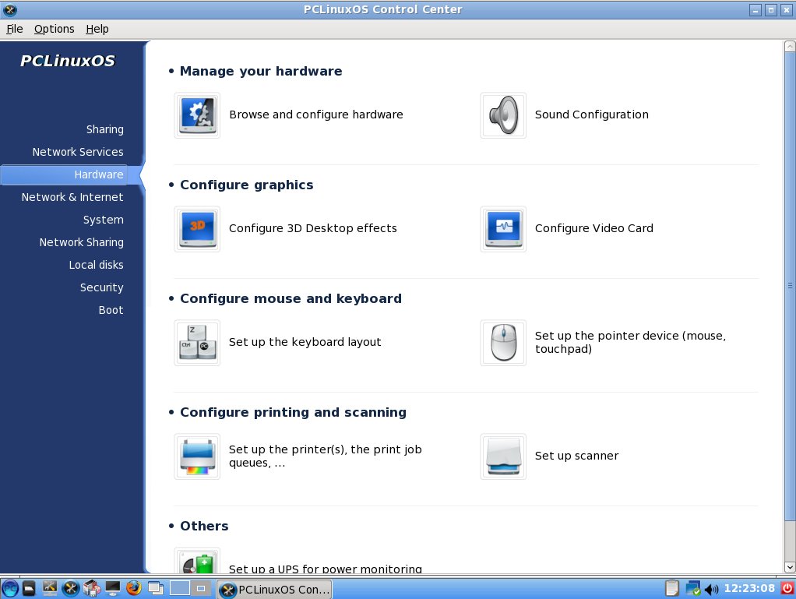The height and width of the screenshot is (599, 796).
Task: Click the Sound Configuration label
Action: 591,115
